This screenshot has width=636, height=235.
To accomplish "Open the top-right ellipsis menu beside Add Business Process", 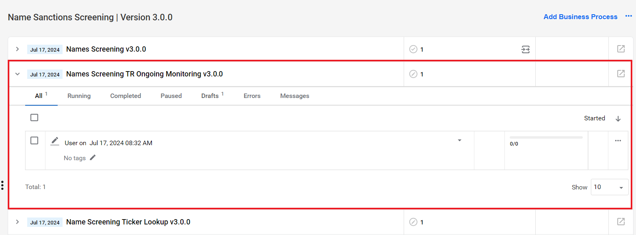I will pyautogui.click(x=629, y=16).
